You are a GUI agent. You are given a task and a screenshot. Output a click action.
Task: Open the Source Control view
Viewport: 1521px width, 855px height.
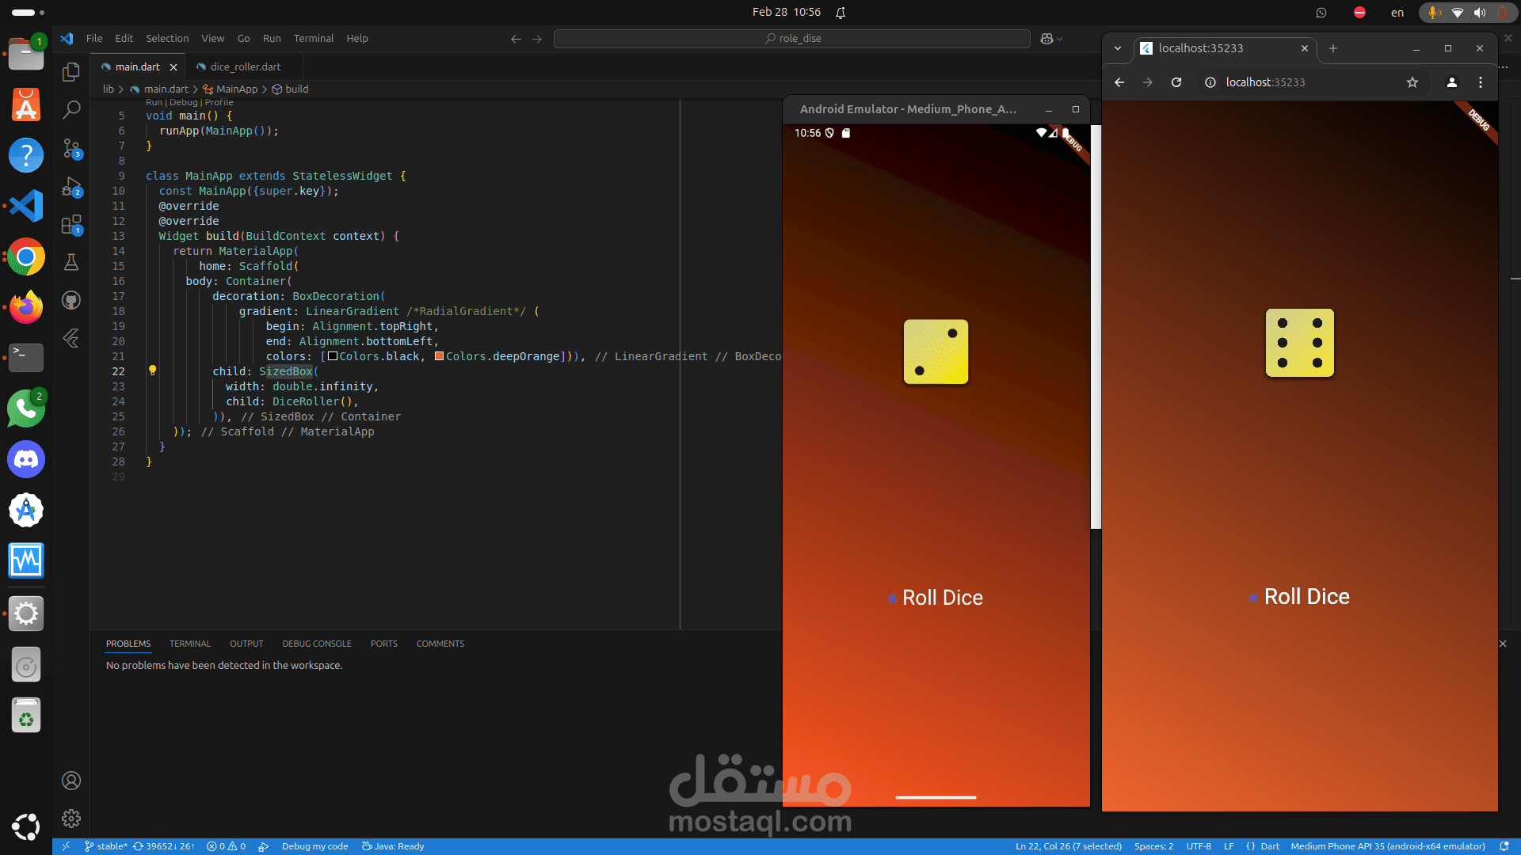pyautogui.click(x=71, y=148)
